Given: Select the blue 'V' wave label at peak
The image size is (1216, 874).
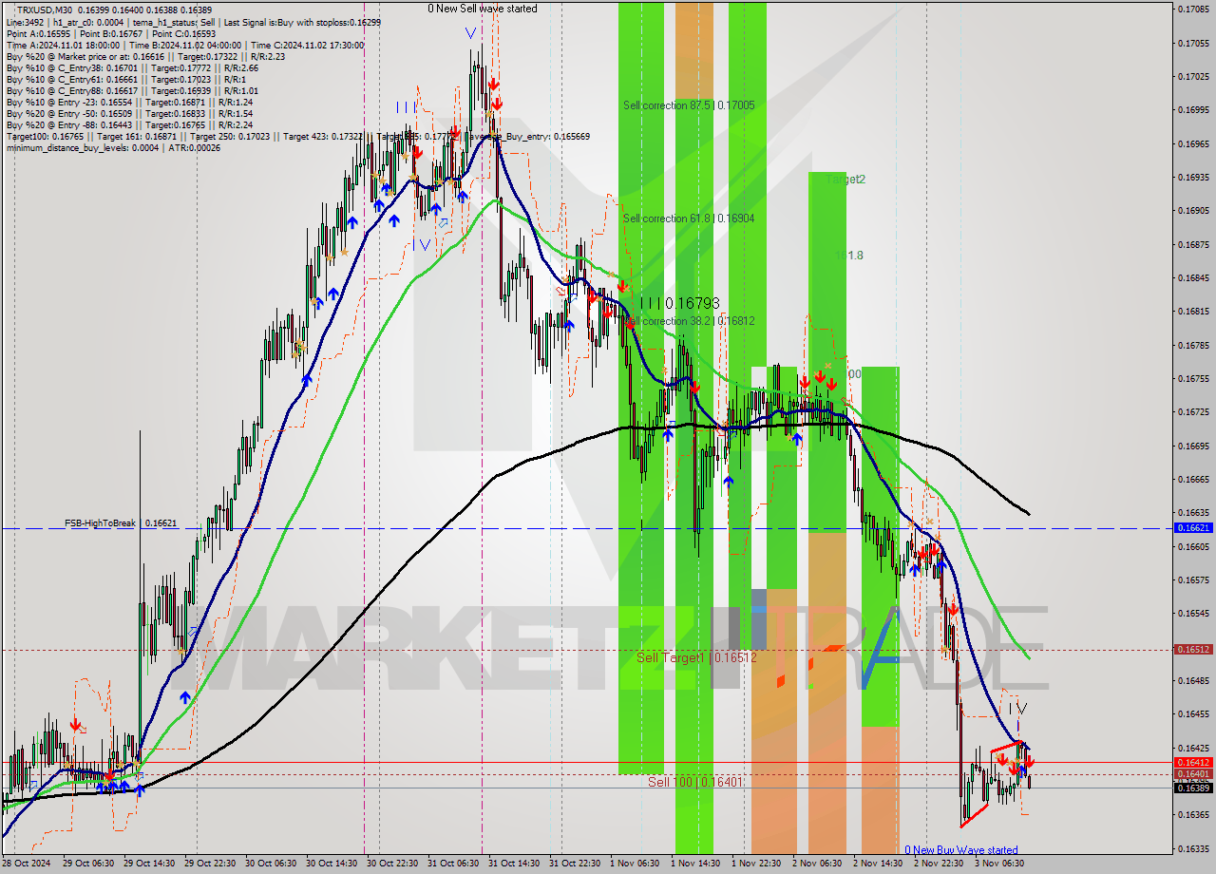Looking at the screenshot, I should pos(471,32).
